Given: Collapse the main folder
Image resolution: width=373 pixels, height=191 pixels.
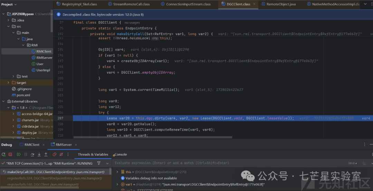Looking at the screenshot, I should [13, 32].
